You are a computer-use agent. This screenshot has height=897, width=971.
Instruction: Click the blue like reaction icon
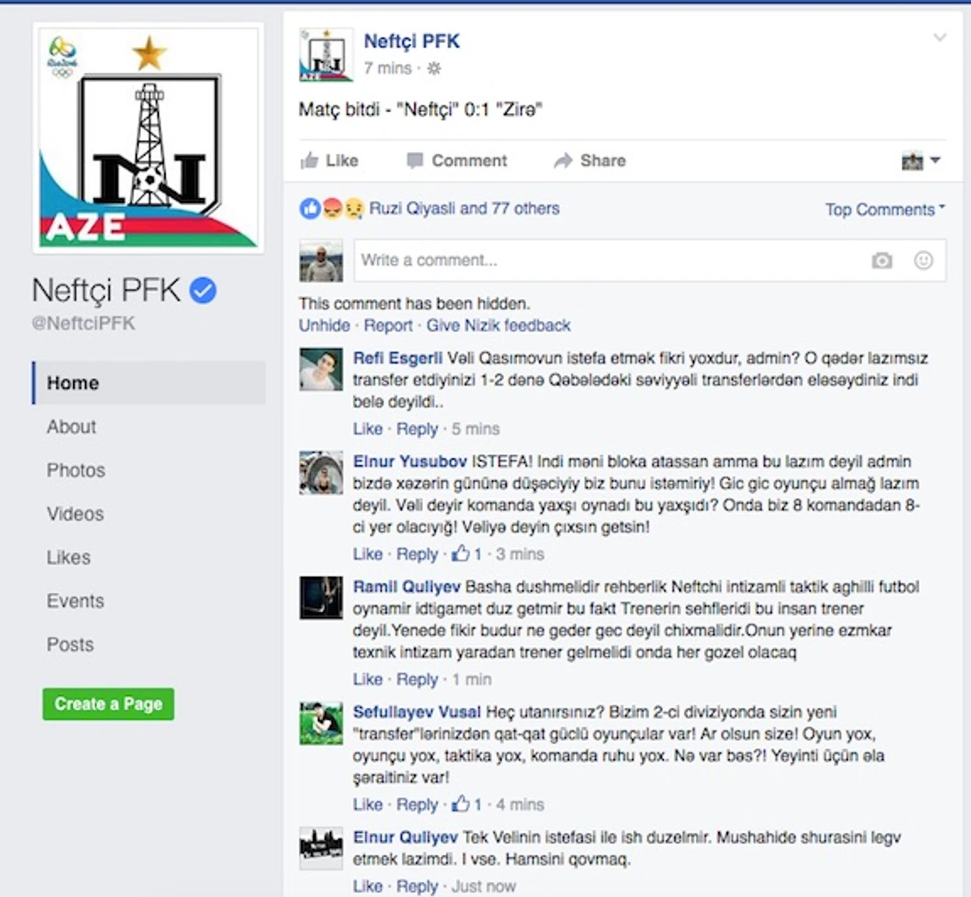point(310,209)
